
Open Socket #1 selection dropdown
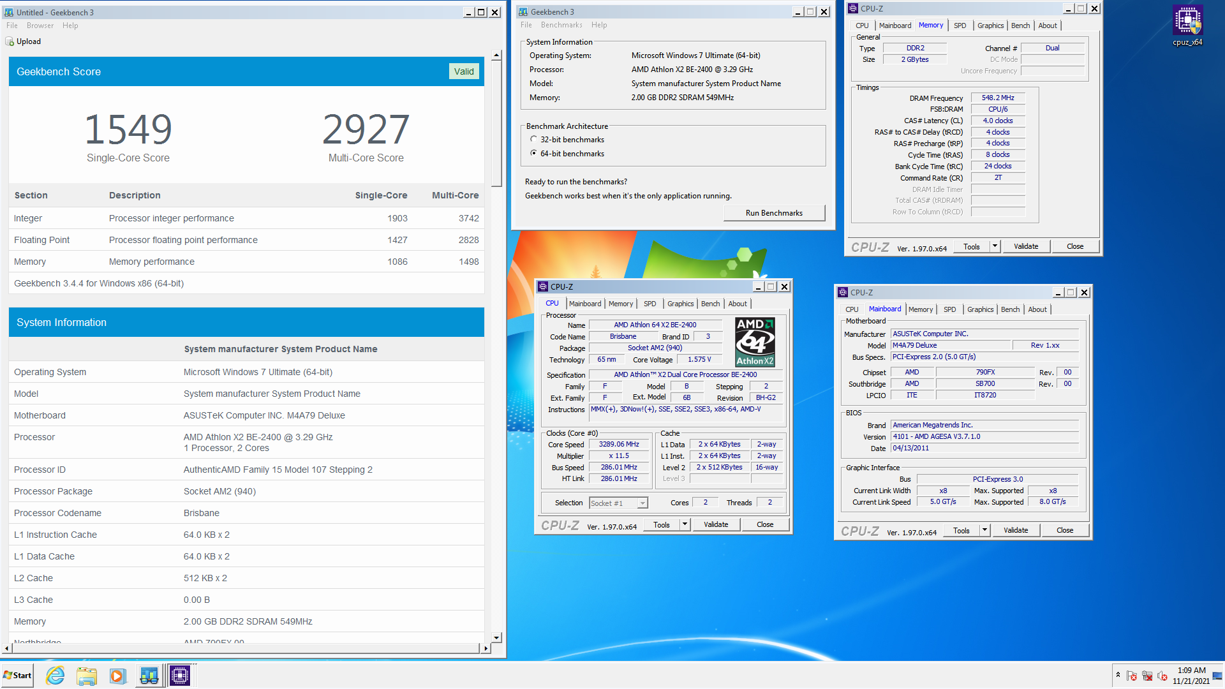[x=642, y=503]
